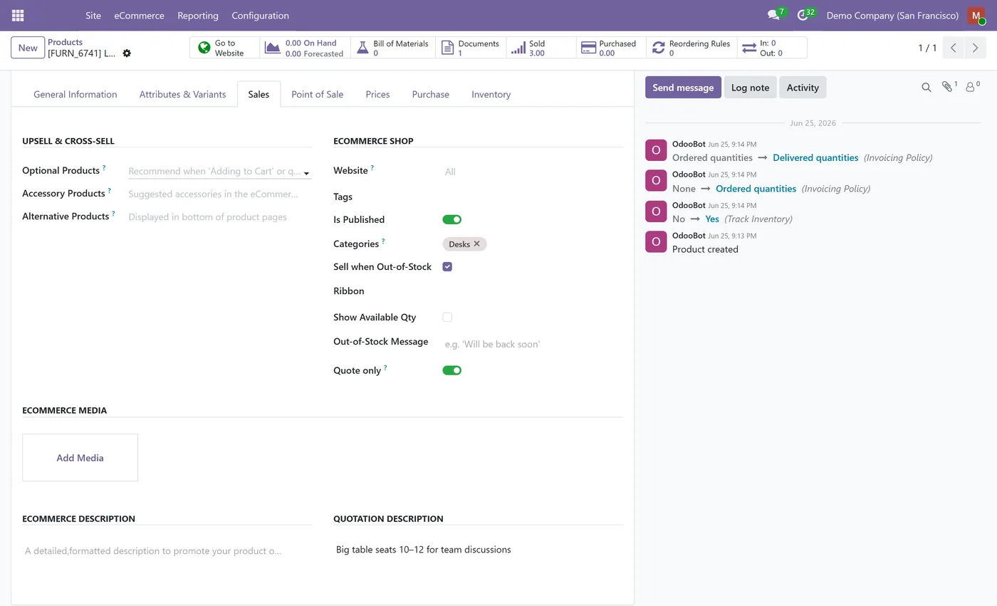The height and width of the screenshot is (606, 997).
Task: Expand the Optional Products dropdown
Action: pos(306,173)
